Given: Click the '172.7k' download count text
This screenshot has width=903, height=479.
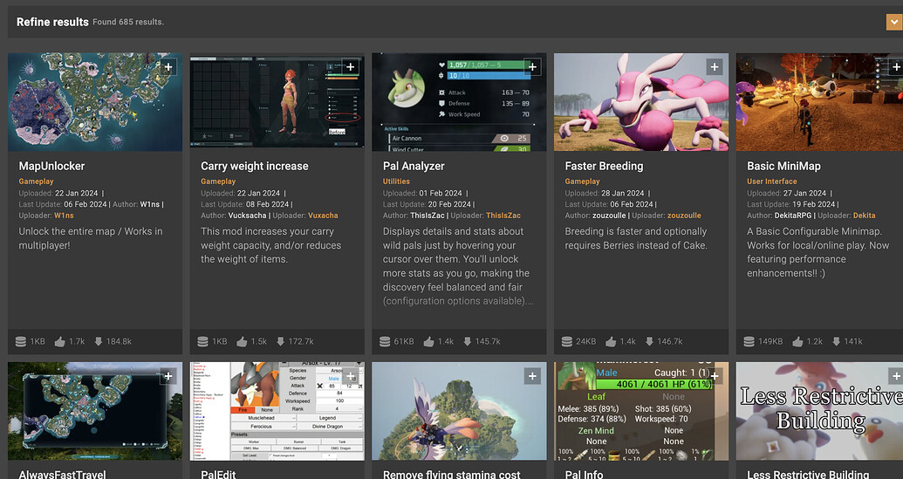Looking at the screenshot, I should 301,341.
